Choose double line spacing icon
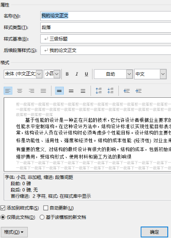This screenshot has height=238, width=171. pos(83,91)
